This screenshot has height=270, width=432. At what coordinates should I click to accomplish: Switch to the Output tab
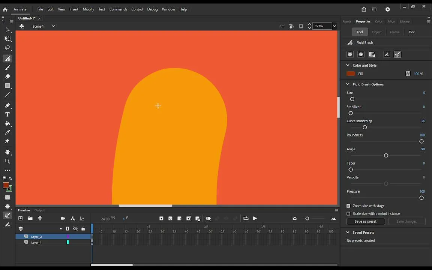[x=39, y=210]
